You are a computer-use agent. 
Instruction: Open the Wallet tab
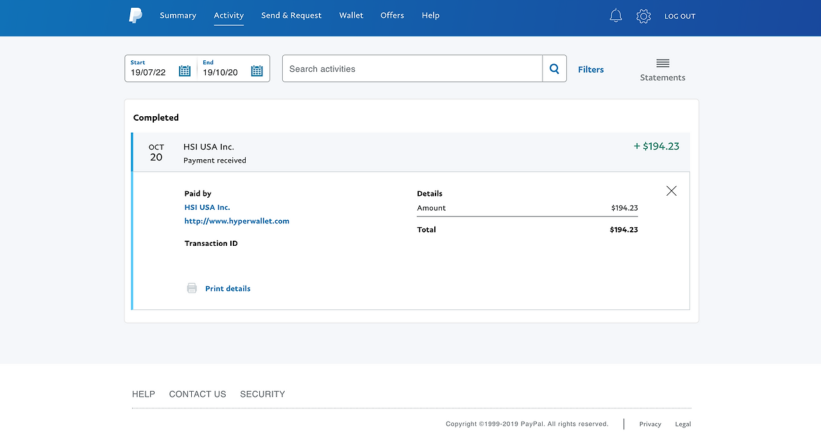click(351, 15)
